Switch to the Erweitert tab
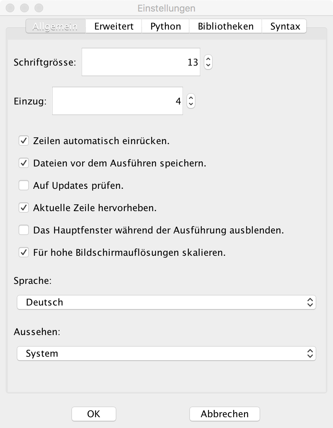This screenshot has width=333, height=428. [x=114, y=26]
